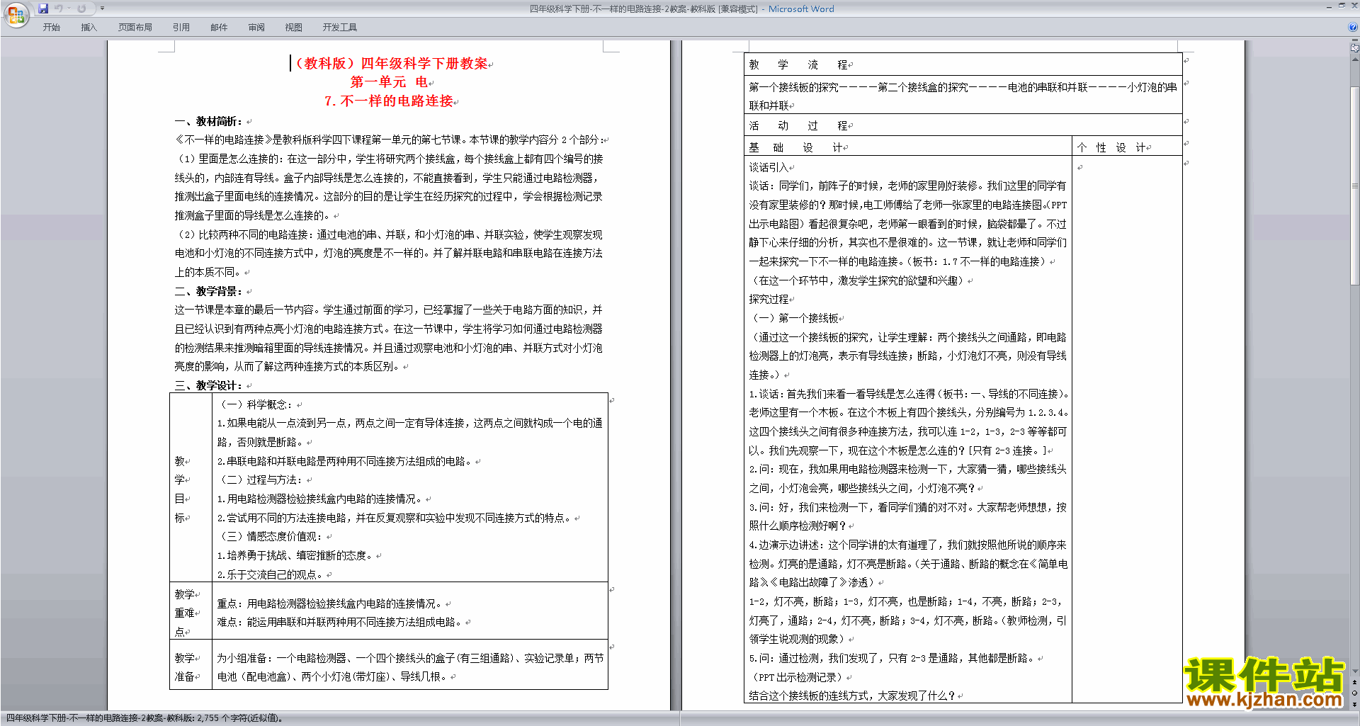Open the 开发工具 ribbon tab
1360x726 pixels.
pyautogui.click(x=340, y=28)
